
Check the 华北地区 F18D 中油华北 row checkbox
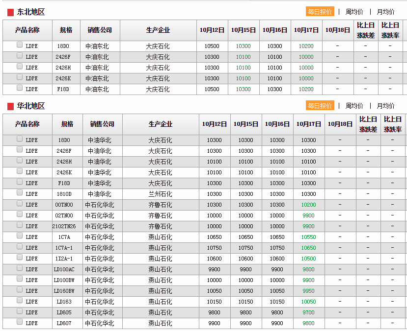[x=20, y=182]
